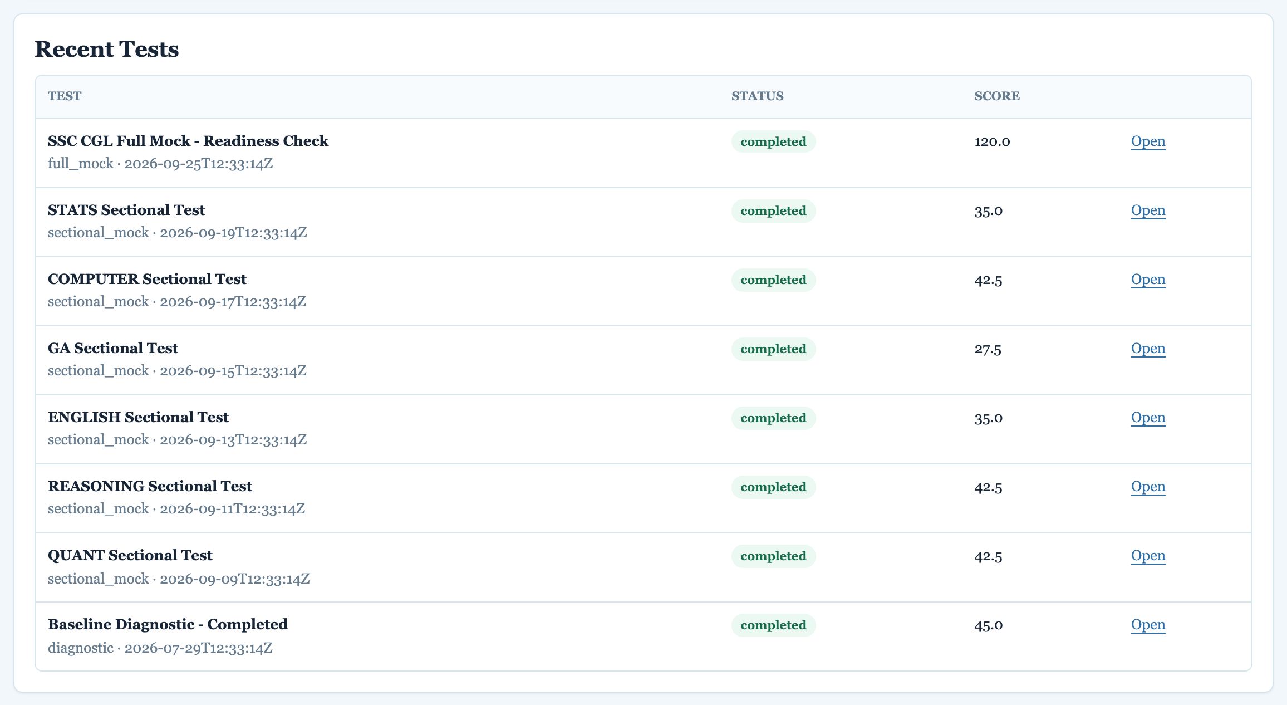Click the completed badge for STATS Sectional Test
This screenshot has width=1287, height=705.
[773, 211]
